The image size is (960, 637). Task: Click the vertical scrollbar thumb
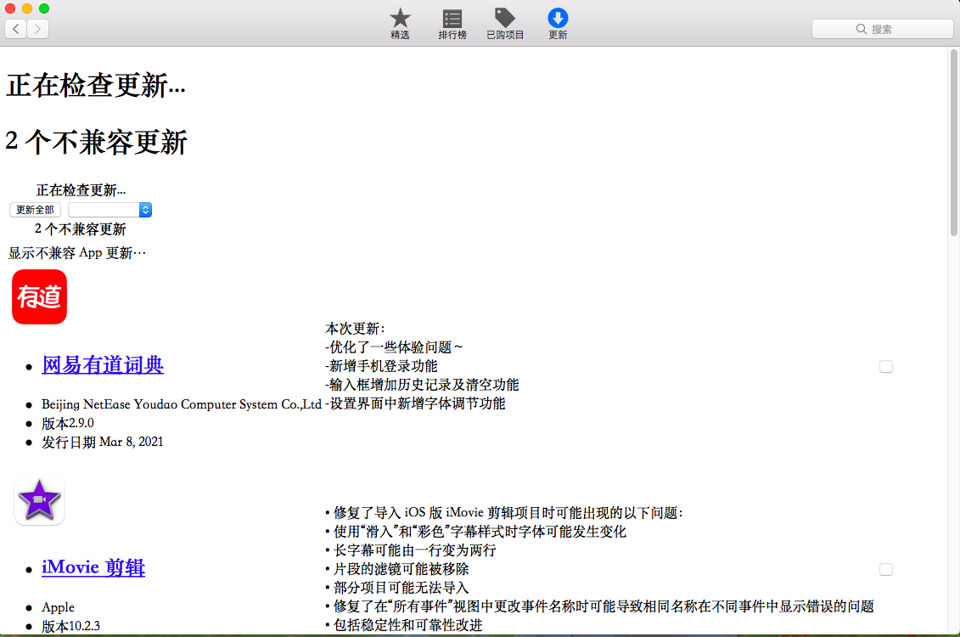[x=953, y=144]
